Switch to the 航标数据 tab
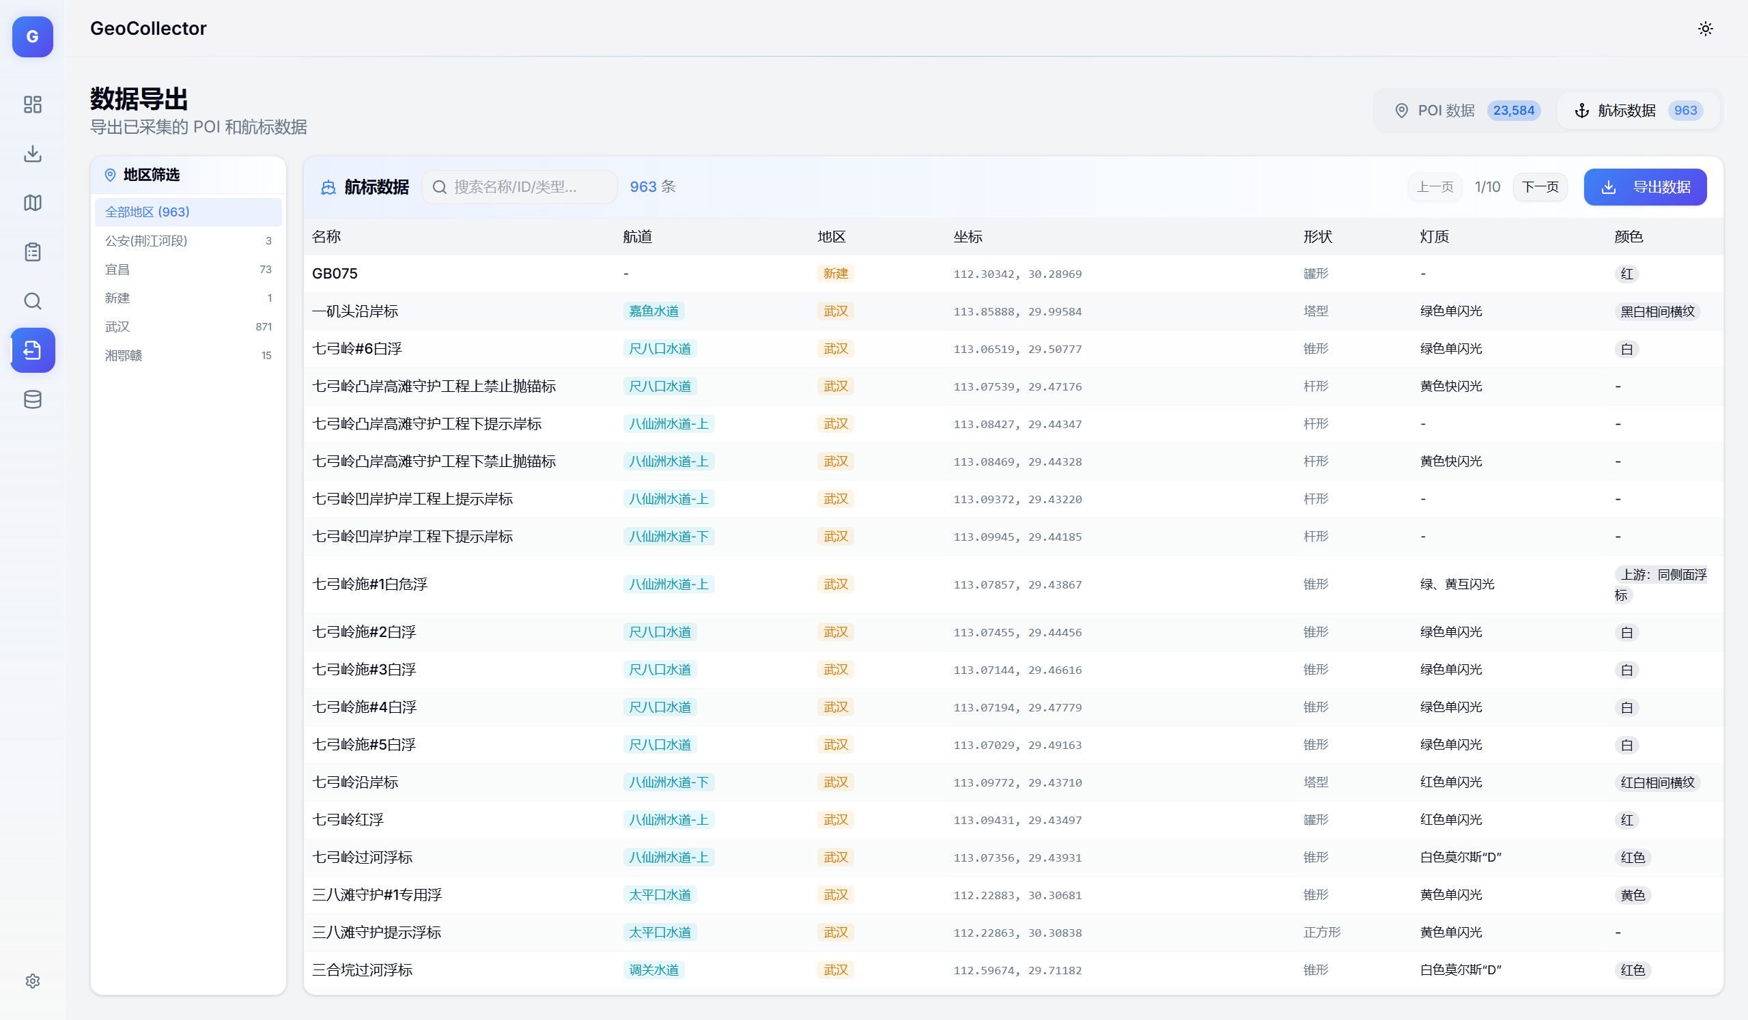The width and height of the screenshot is (1748, 1020). click(1638, 110)
